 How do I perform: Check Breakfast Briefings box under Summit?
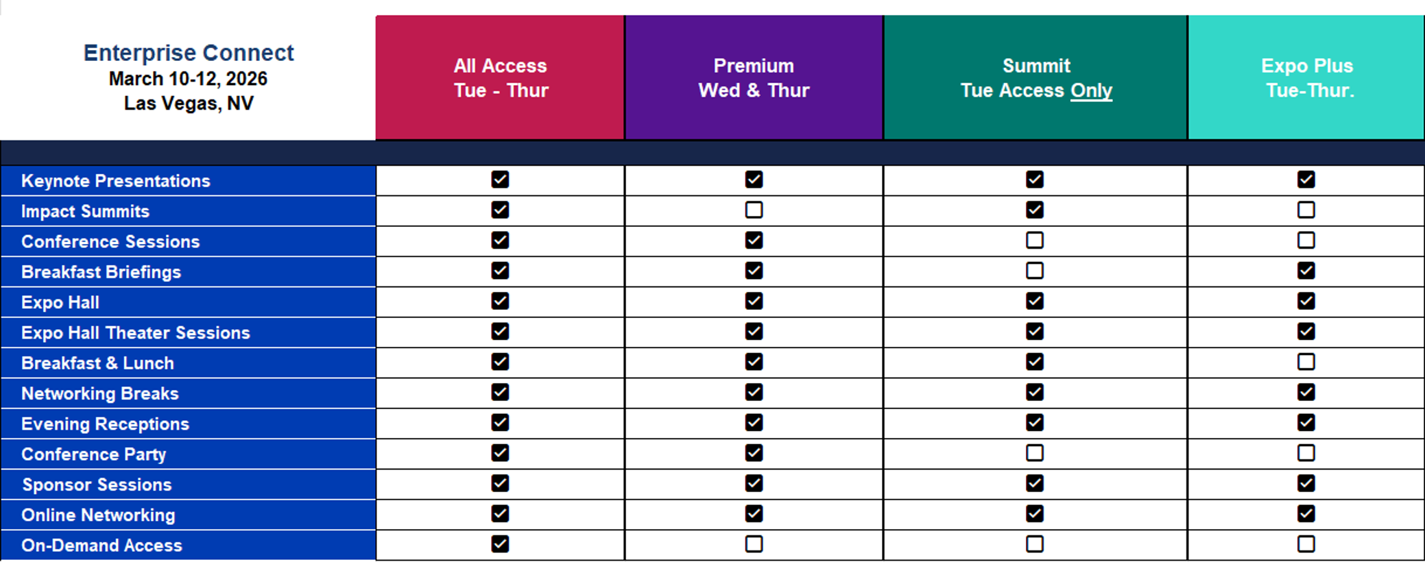[x=1034, y=271]
